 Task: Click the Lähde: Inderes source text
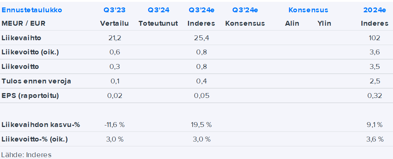coord(26,155)
